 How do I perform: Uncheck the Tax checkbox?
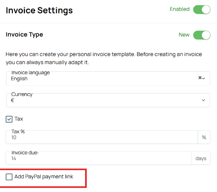tap(9, 119)
